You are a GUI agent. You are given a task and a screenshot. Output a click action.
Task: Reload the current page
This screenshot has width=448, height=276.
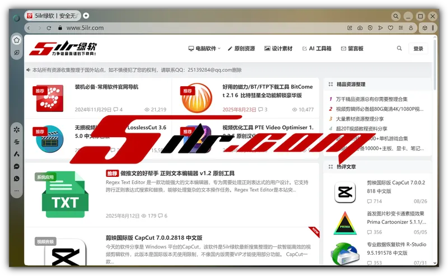click(x=49, y=28)
